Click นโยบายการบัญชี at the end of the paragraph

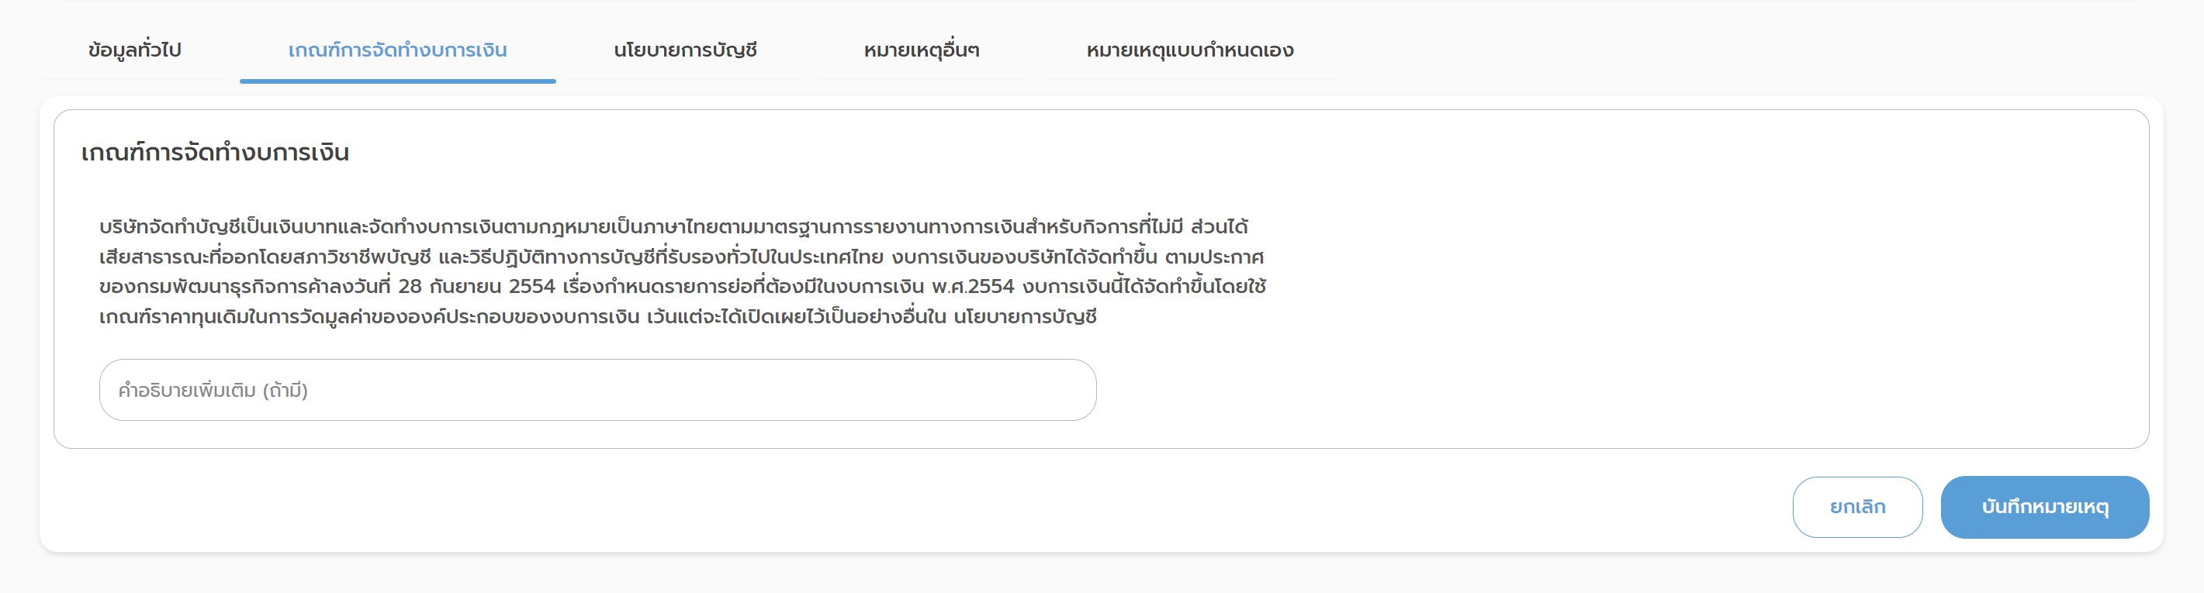point(1025,317)
